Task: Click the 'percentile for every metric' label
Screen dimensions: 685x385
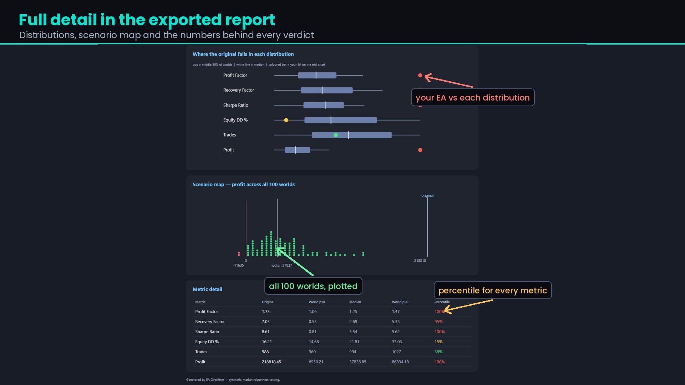Action: tap(493, 290)
